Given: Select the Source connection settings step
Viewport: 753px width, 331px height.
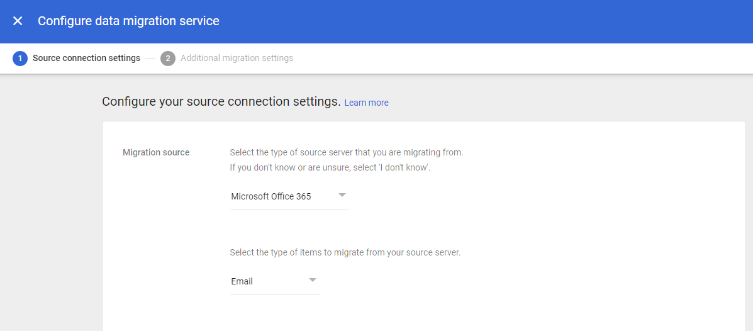Looking at the screenshot, I should coord(86,58).
